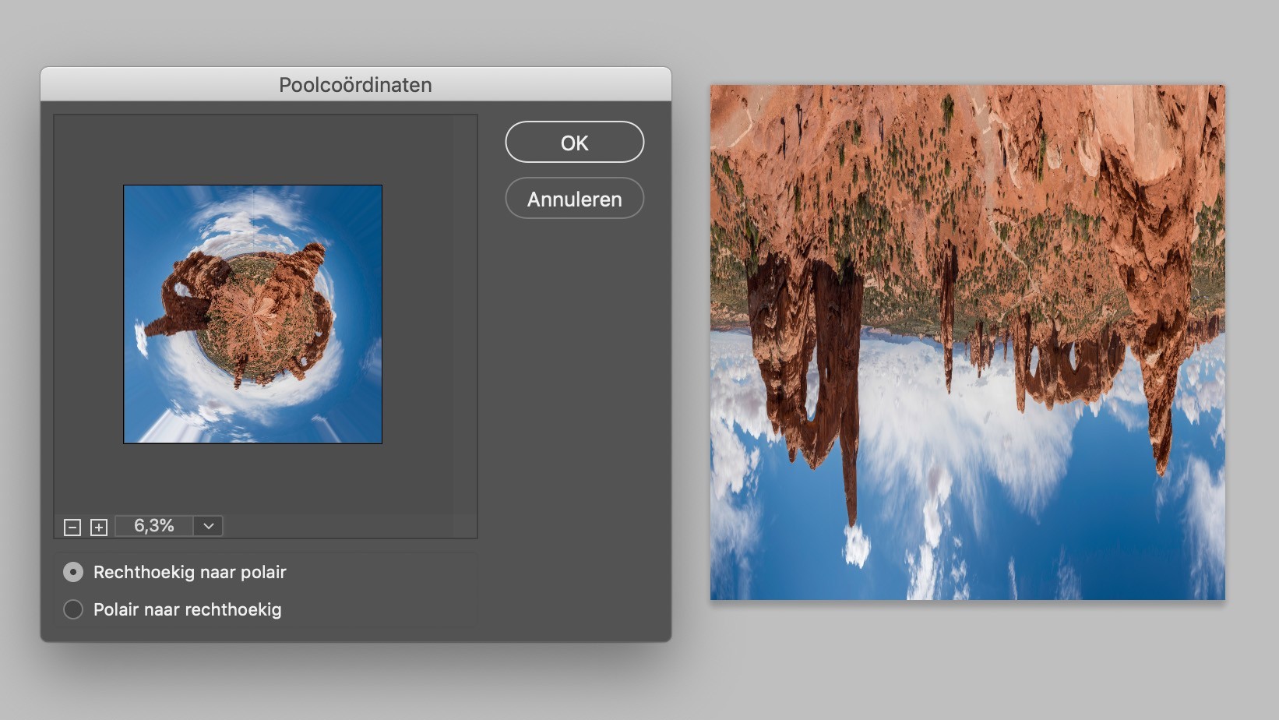The width and height of the screenshot is (1279, 720).
Task: Click the zoom out minus icon
Action: pos(72,528)
